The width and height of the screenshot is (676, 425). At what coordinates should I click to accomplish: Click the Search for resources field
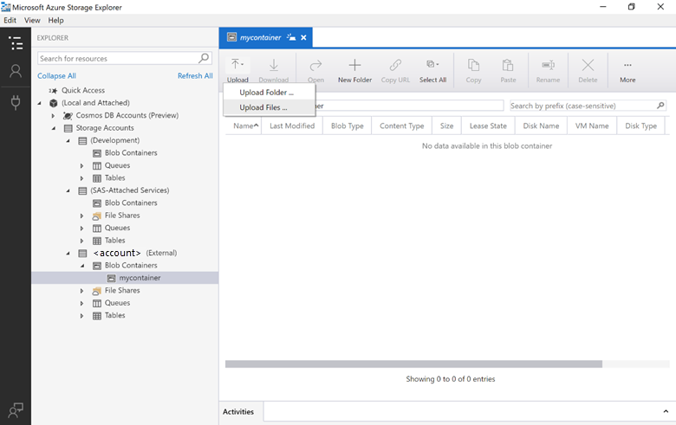click(x=118, y=59)
